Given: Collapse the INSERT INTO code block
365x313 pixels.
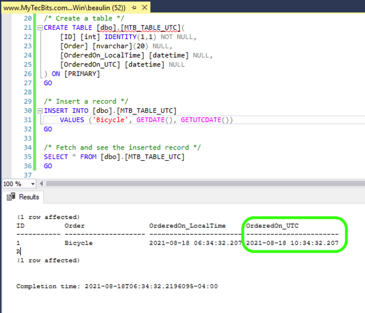Looking at the screenshot, I should [39, 111].
